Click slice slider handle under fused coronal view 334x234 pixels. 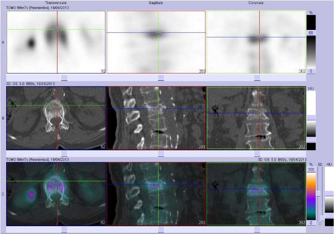(x=257, y=229)
